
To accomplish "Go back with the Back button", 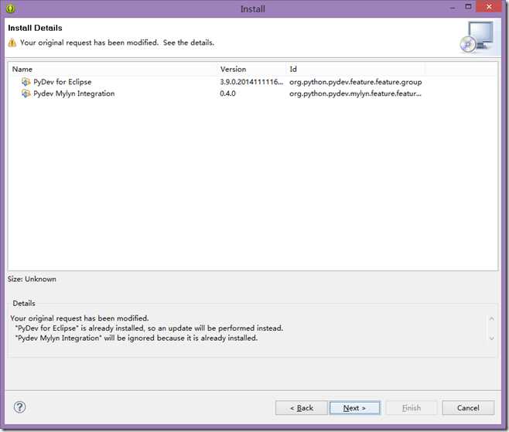I will click(x=301, y=408).
